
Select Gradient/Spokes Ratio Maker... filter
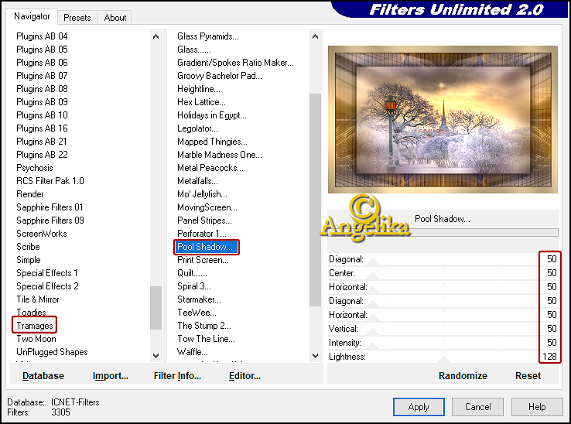pyautogui.click(x=235, y=63)
